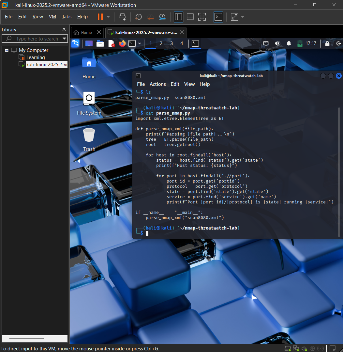The width and height of the screenshot is (343, 352).
Task: Click the battery power manager icon
Action: pos(300,43)
